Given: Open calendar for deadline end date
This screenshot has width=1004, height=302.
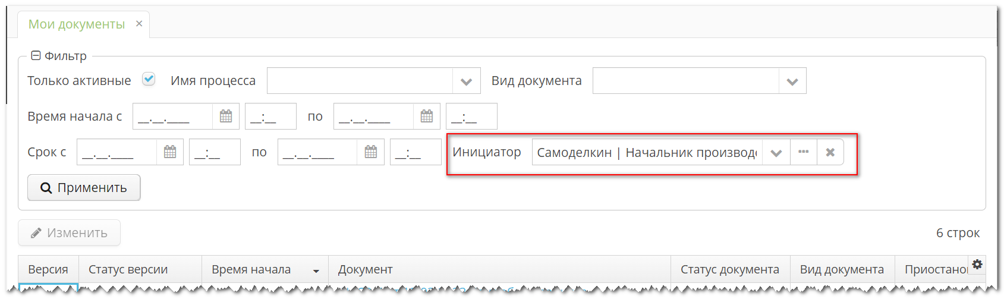Looking at the screenshot, I should tap(371, 152).
